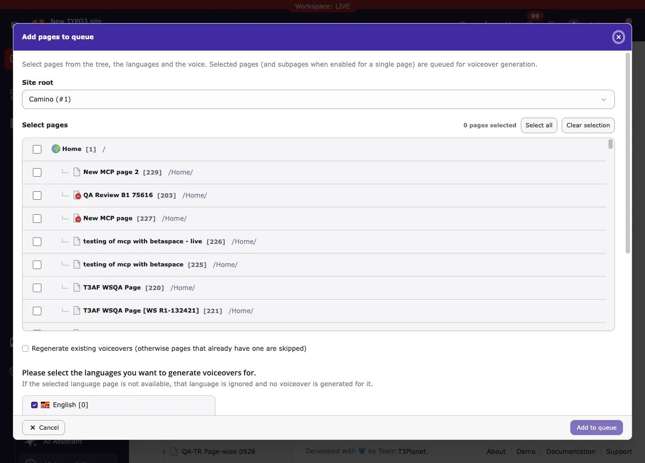Check the QA Review B1 75616 row

(37, 196)
